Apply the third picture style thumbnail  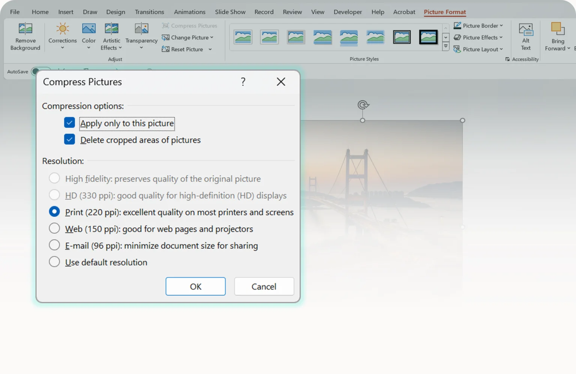(296, 37)
